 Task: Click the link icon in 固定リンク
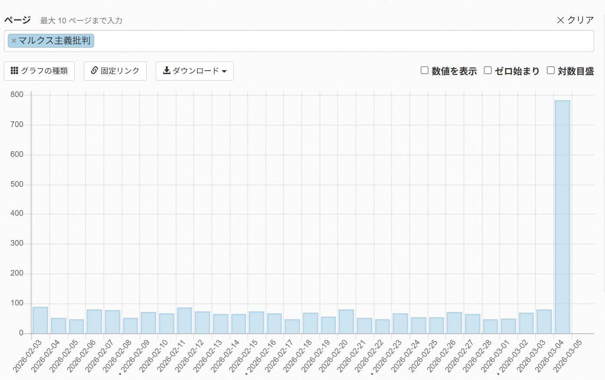(94, 71)
